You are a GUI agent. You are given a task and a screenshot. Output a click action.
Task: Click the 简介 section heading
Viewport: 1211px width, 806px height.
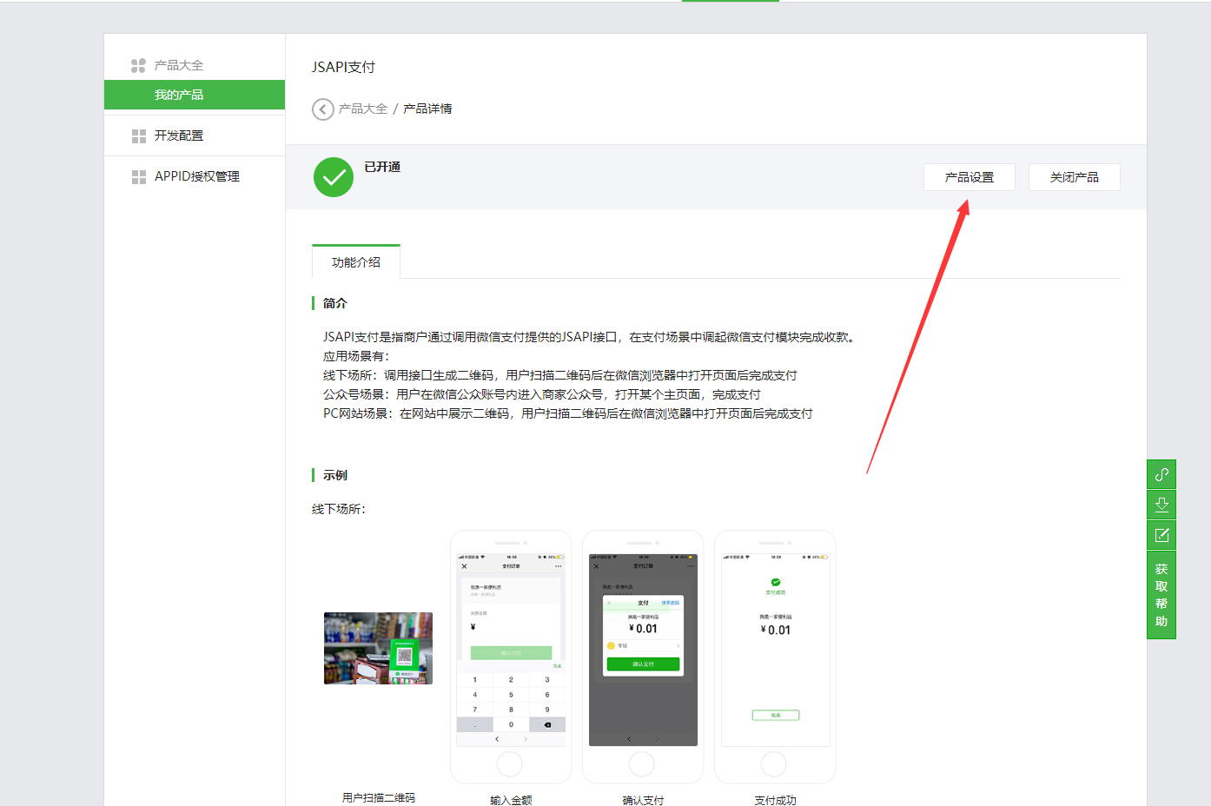334,303
